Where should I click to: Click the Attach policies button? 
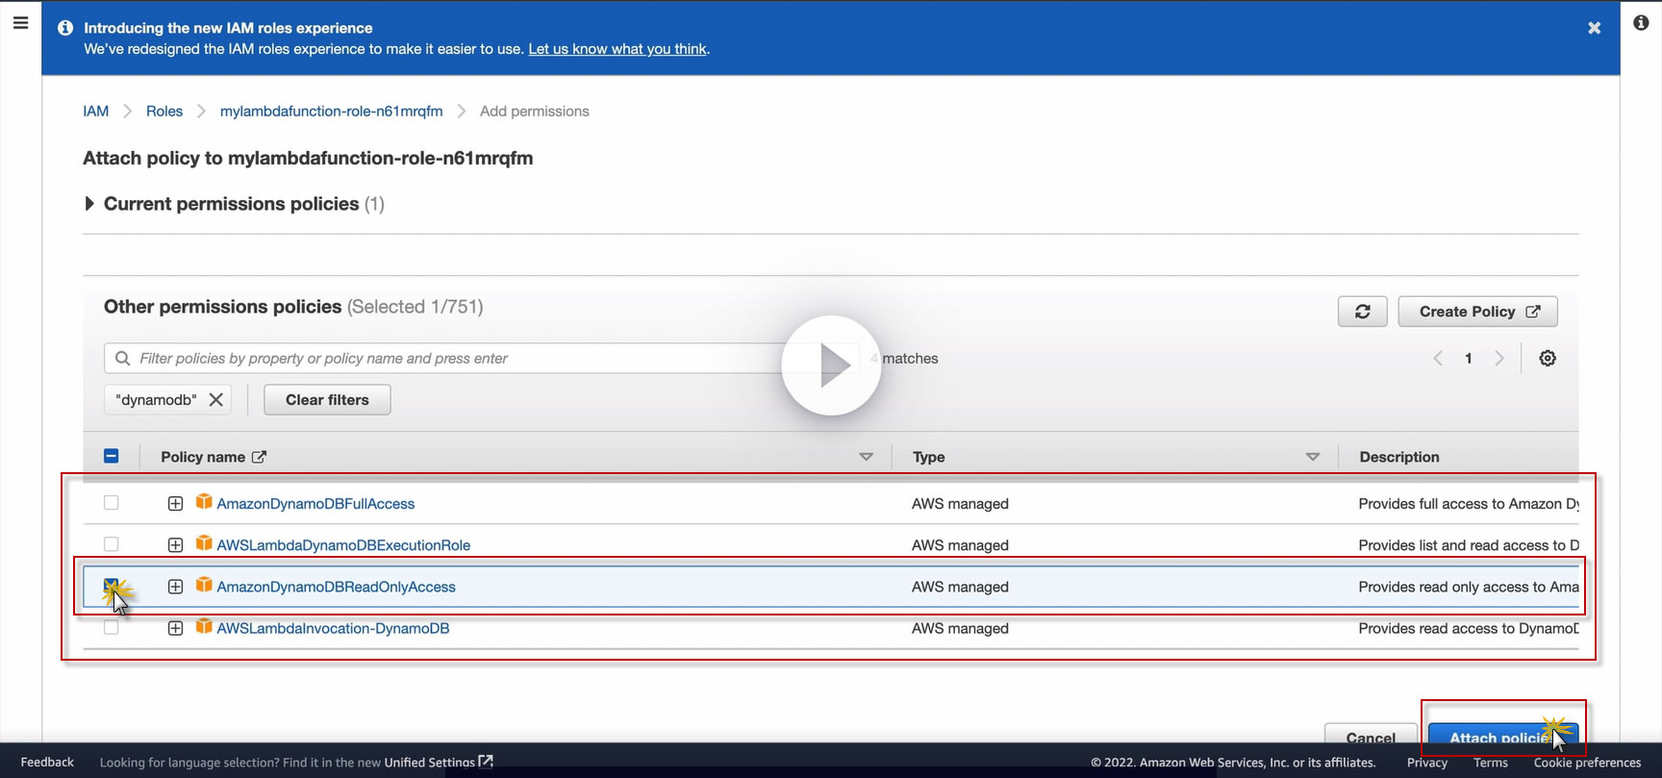pos(1499,736)
